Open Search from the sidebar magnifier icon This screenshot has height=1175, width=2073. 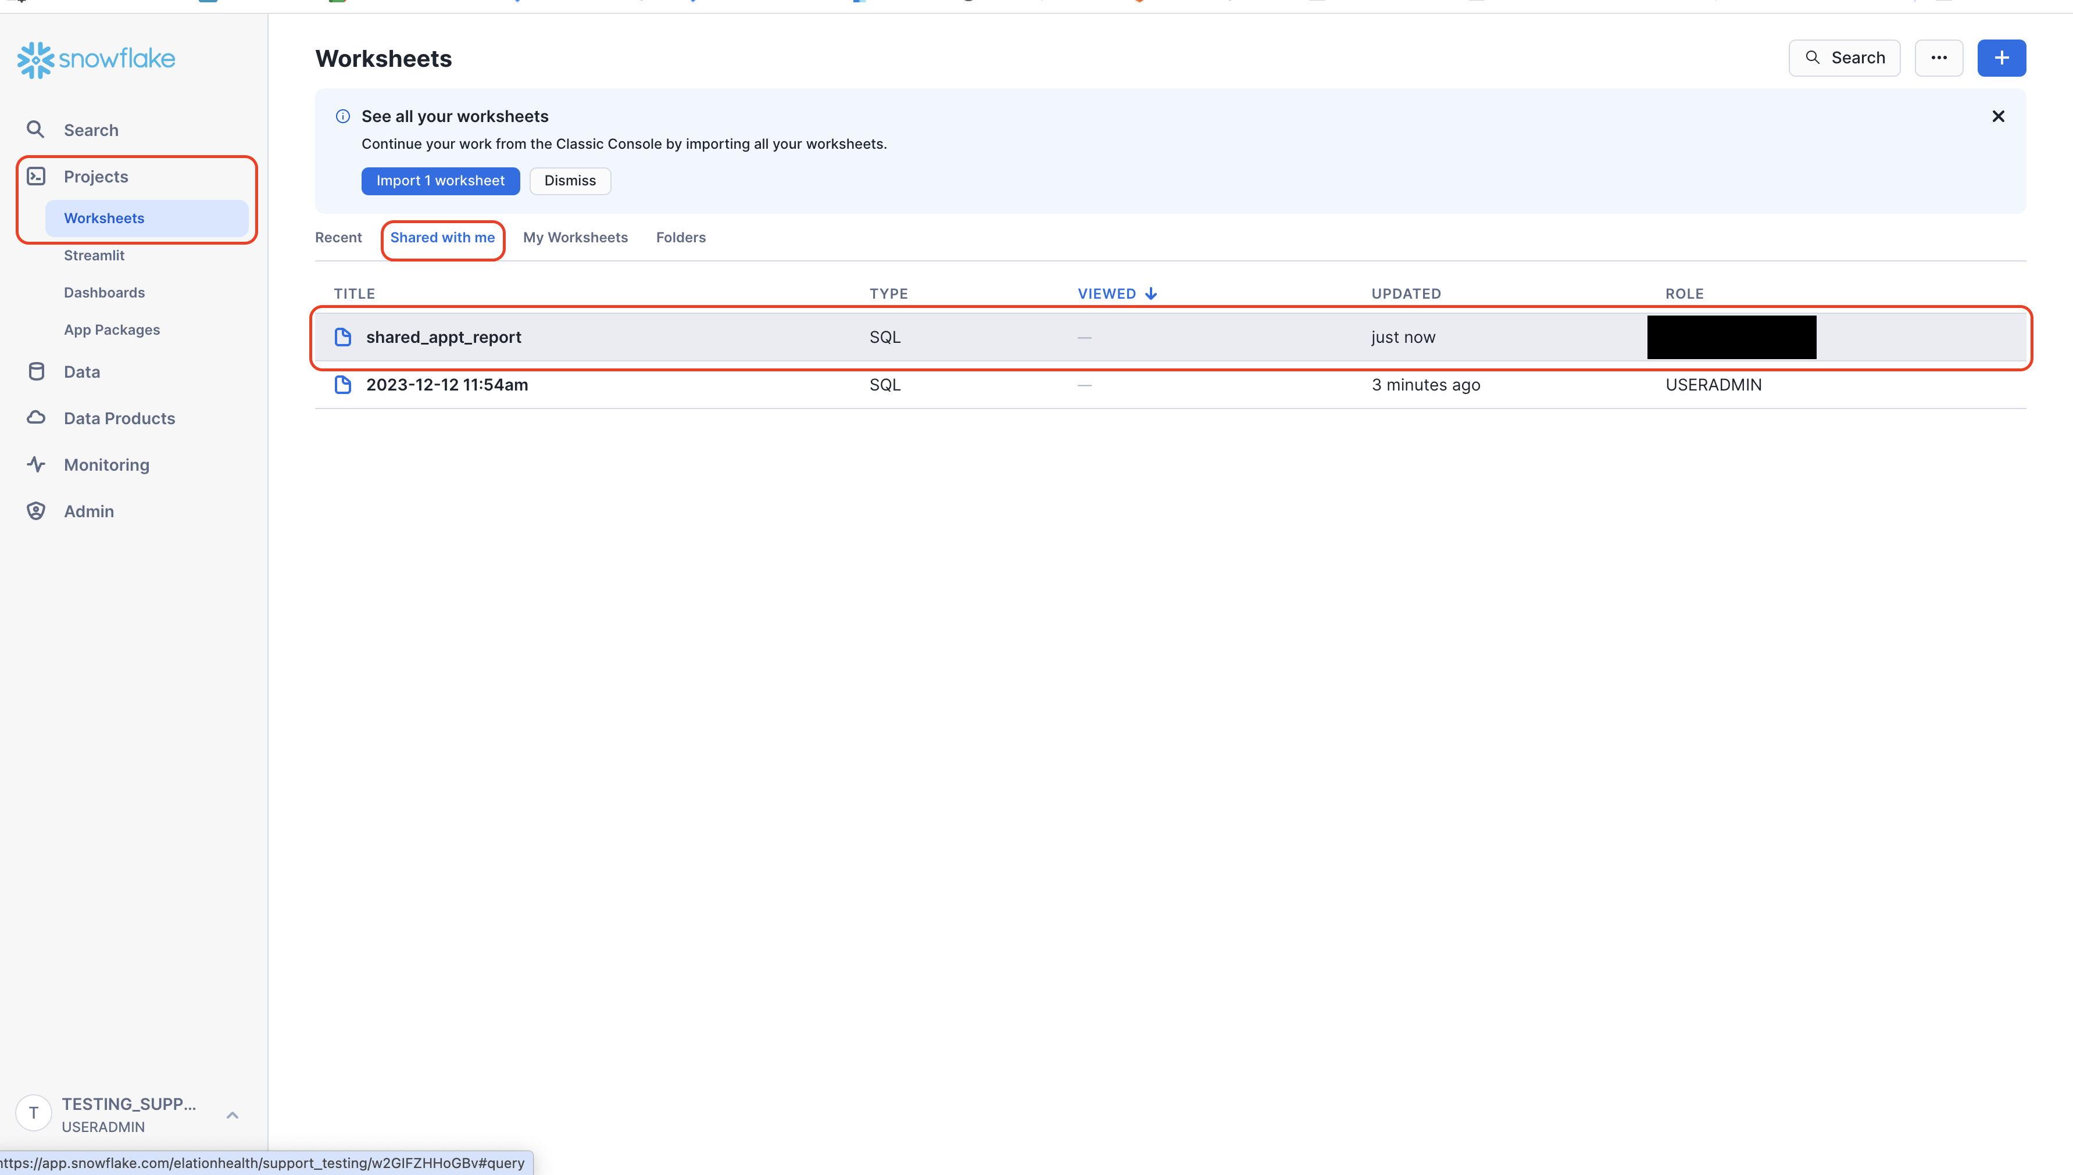pyautogui.click(x=35, y=130)
